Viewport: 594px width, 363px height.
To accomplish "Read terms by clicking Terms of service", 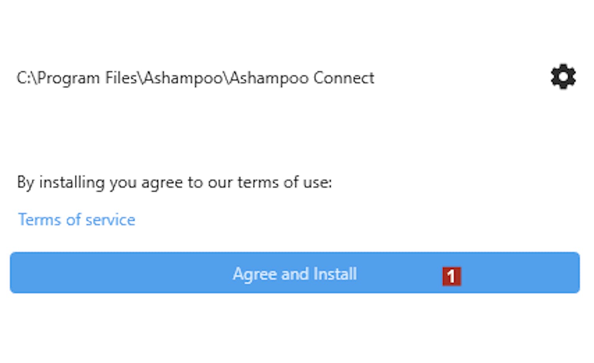I will (77, 220).
